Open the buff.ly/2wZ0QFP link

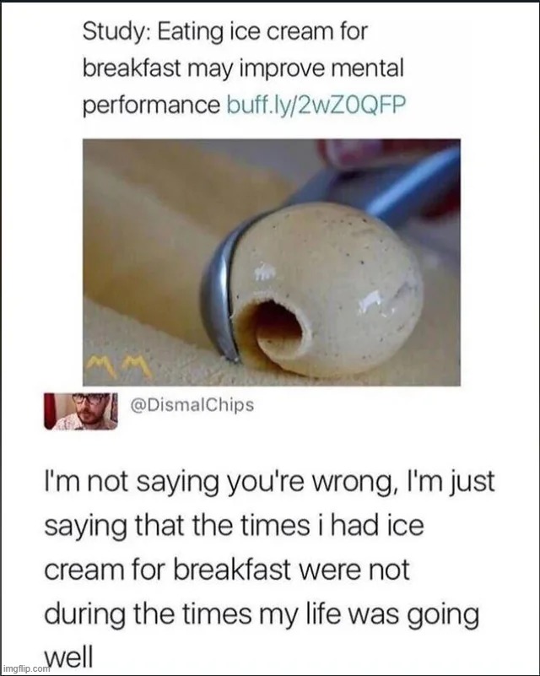point(316,105)
